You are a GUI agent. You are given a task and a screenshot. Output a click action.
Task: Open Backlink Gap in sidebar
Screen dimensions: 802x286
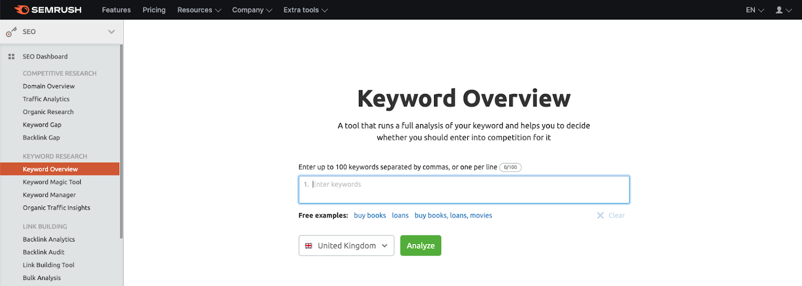click(41, 137)
